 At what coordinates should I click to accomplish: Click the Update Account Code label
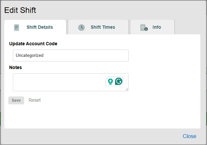tap(33, 44)
